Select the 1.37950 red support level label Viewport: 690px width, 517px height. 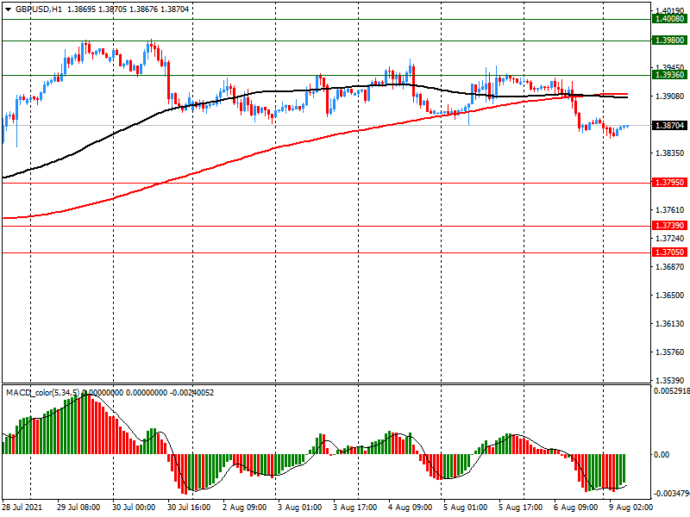pos(670,183)
